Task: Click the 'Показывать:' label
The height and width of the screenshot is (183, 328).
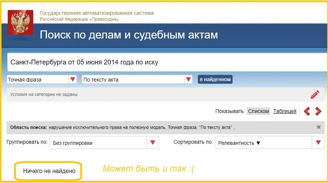Action: pos(230,111)
